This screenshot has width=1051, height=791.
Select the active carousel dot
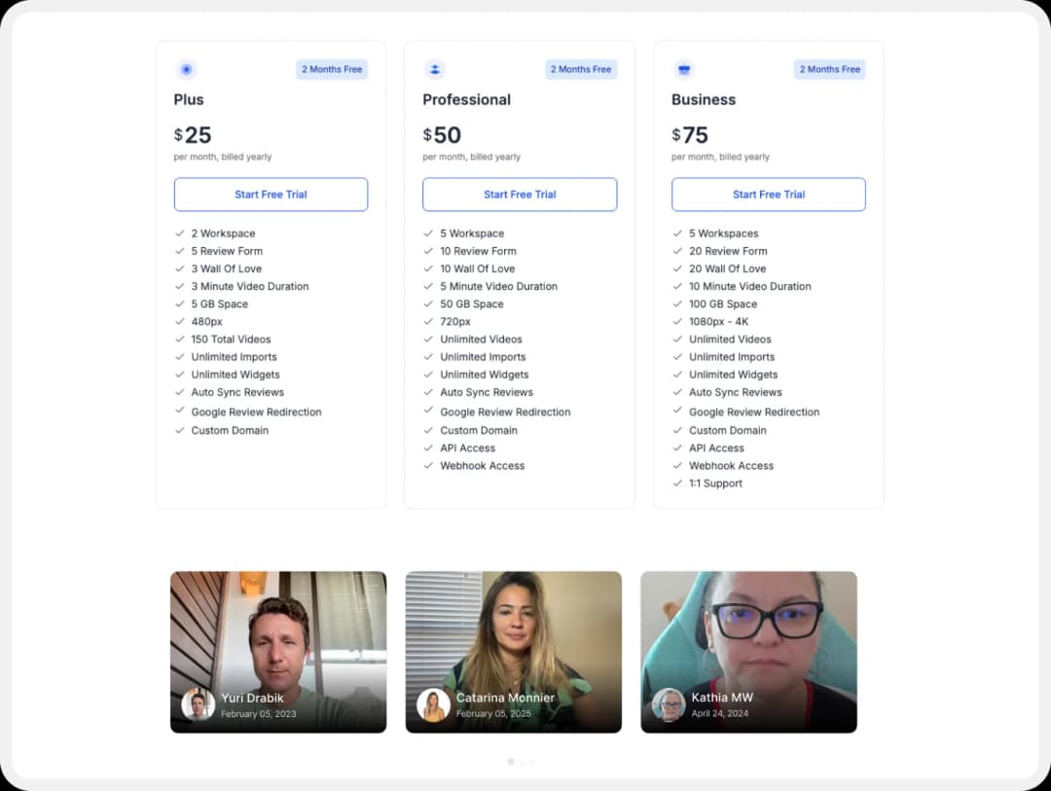pos(511,762)
